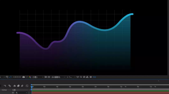Click the red layer duration bar
The height and width of the screenshot is (94, 169).
pos(100,93)
